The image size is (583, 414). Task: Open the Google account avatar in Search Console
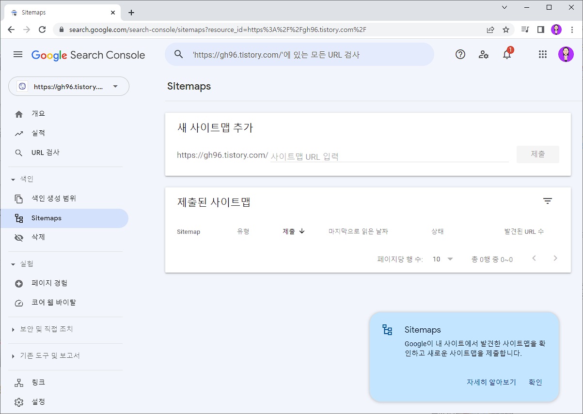pyautogui.click(x=566, y=54)
